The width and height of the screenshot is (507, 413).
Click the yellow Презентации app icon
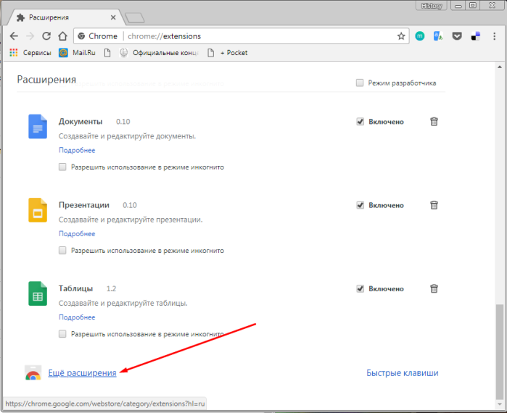coord(38,210)
